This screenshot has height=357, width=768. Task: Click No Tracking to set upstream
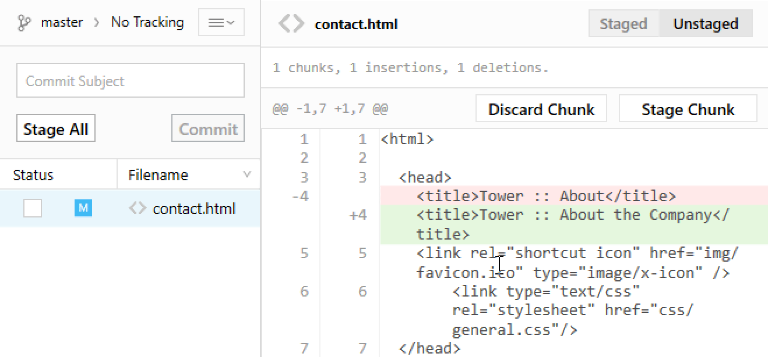(x=147, y=22)
